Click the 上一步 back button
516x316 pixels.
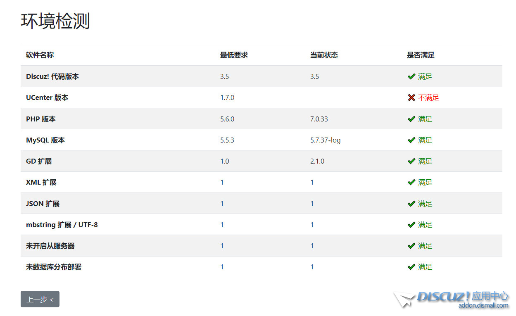pyautogui.click(x=40, y=299)
